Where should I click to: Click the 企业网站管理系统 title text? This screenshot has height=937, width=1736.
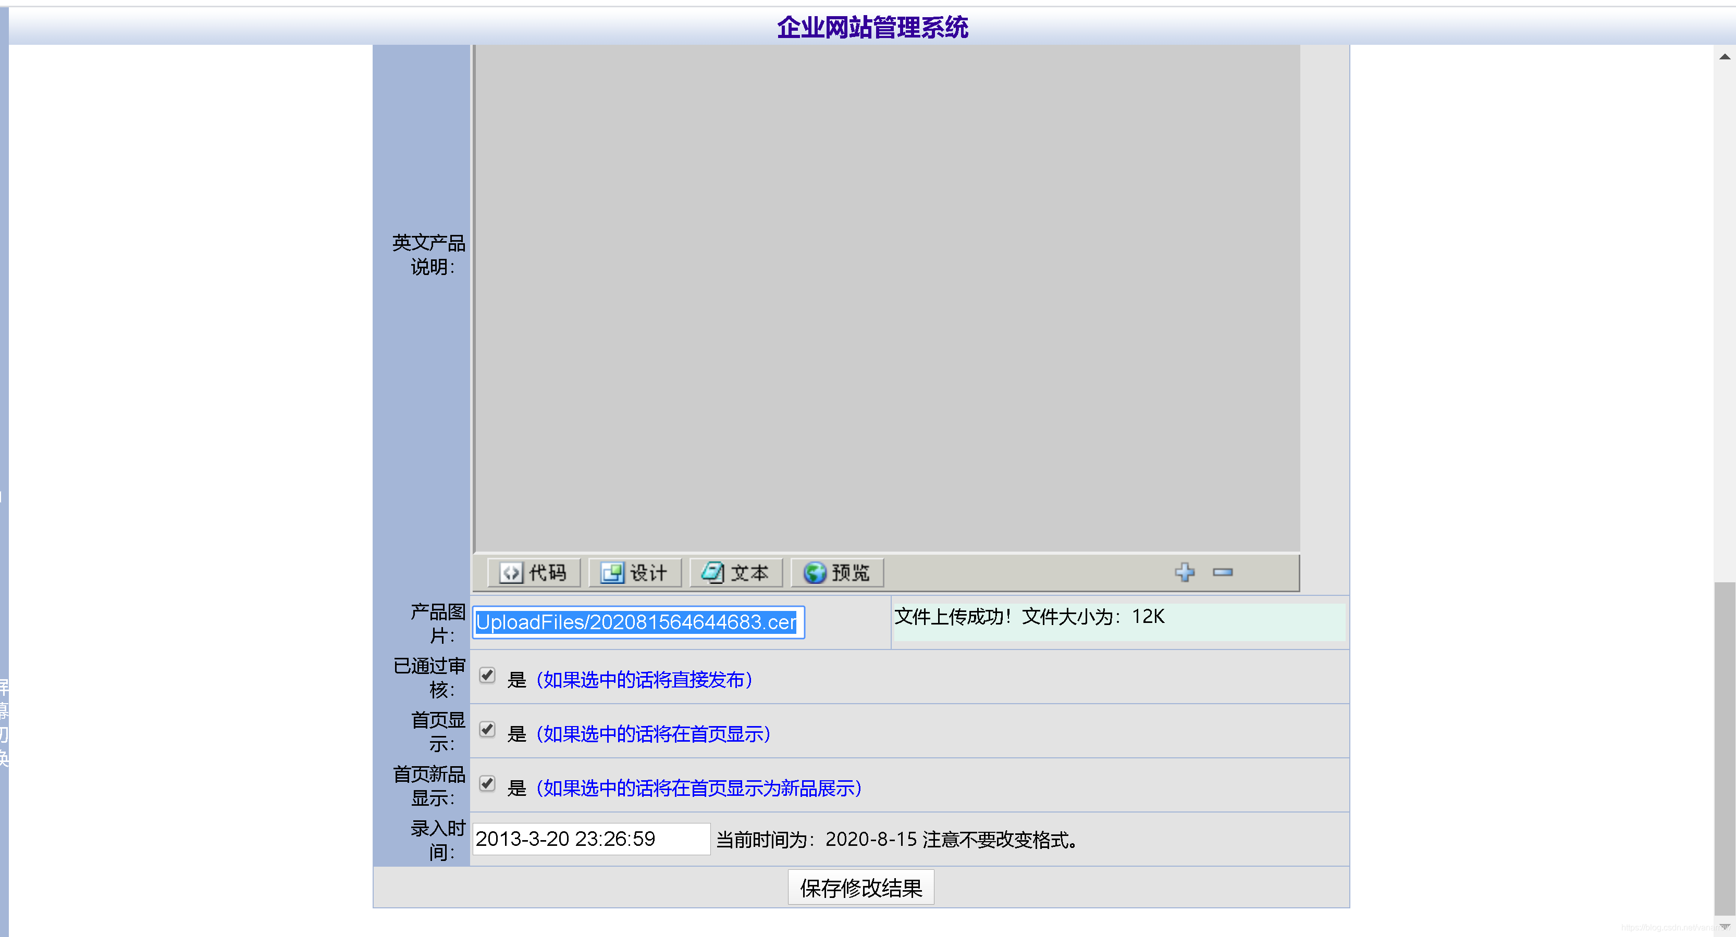(873, 28)
